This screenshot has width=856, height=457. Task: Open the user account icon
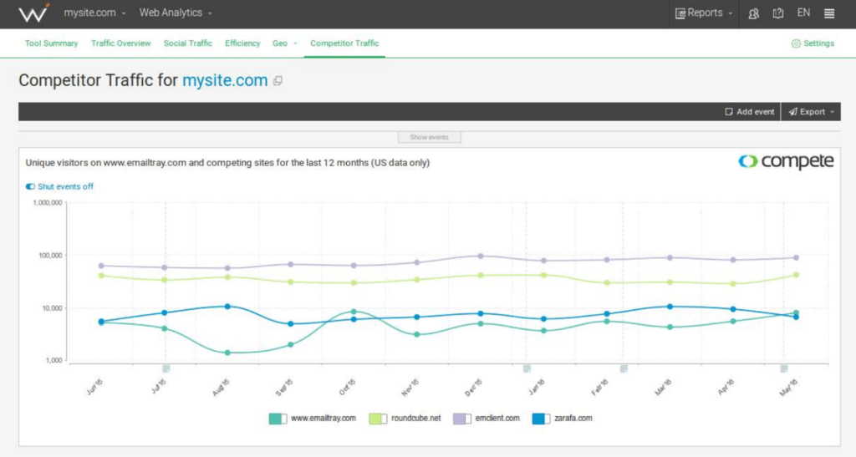753,13
